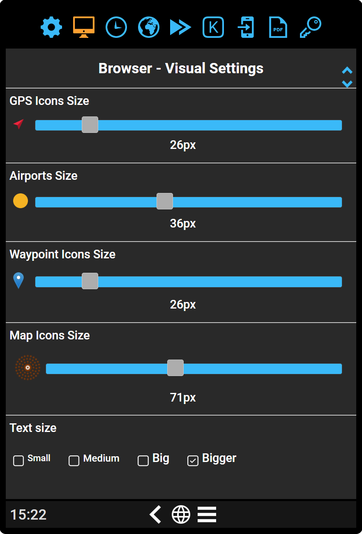Check the Medium text size option
362x534 pixels.
pos(74,461)
